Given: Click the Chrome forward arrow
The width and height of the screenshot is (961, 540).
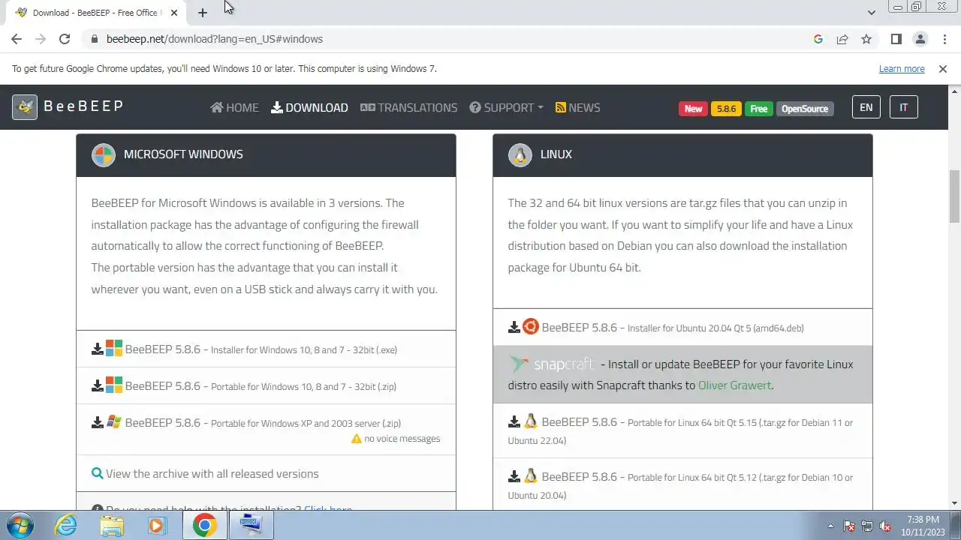Looking at the screenshot, I should point(41,39).
